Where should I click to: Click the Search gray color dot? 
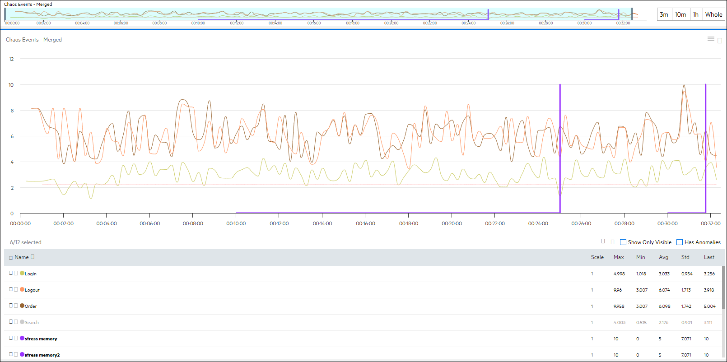[22, 322]
